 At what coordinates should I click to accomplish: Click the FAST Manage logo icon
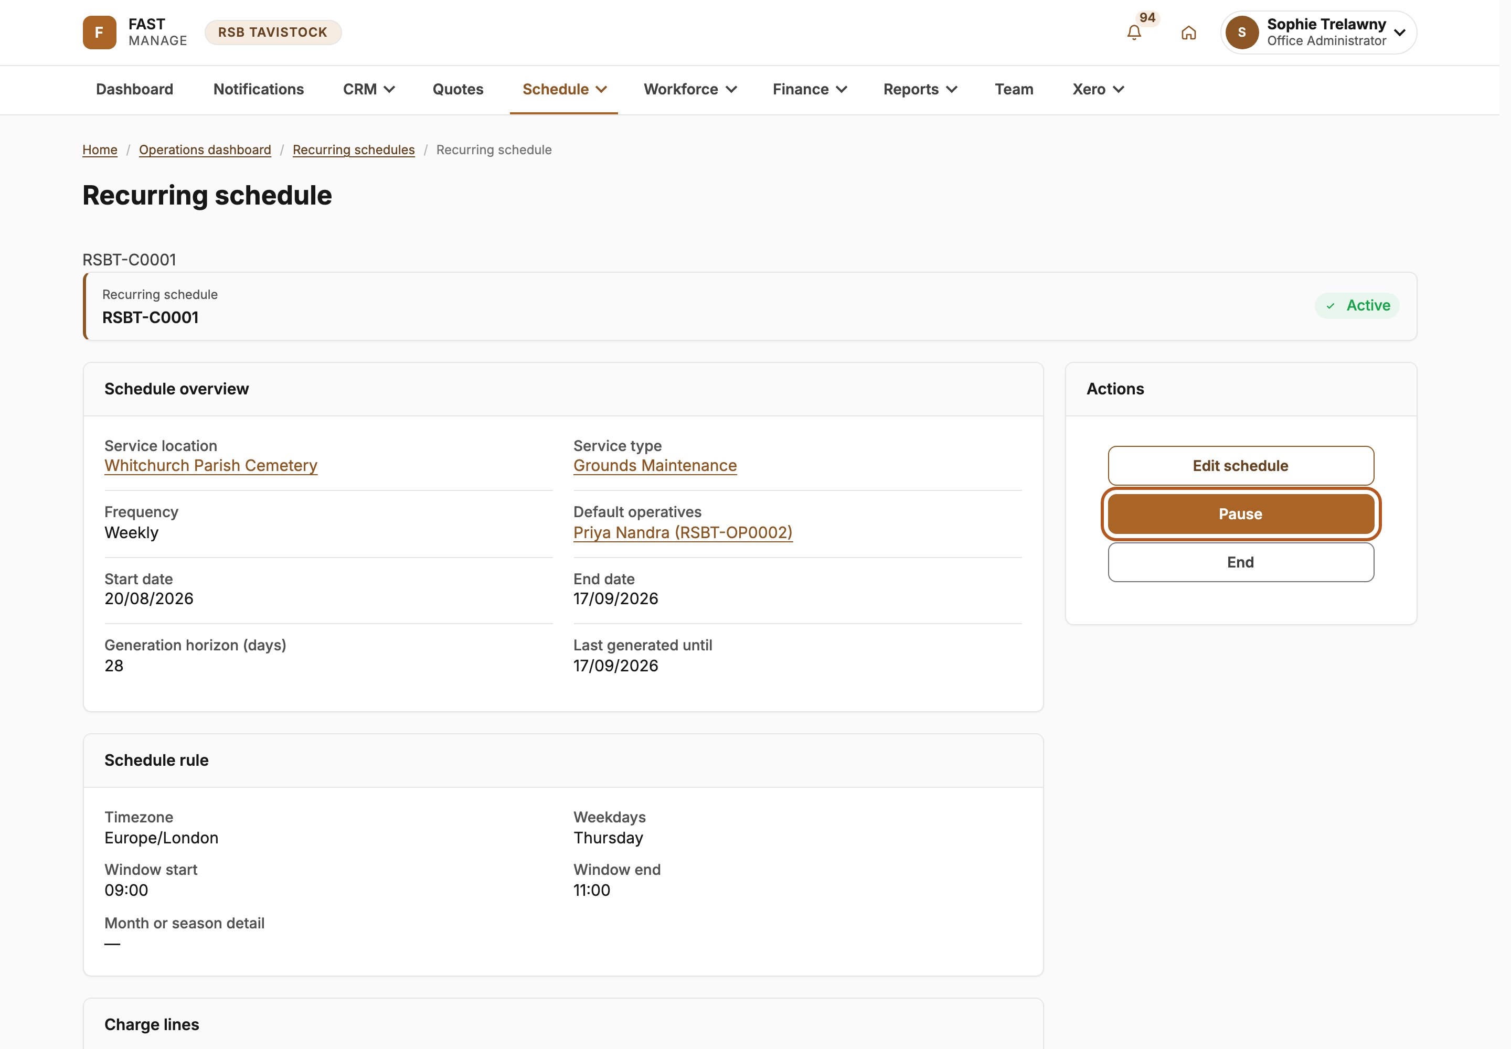click(99, 32)
